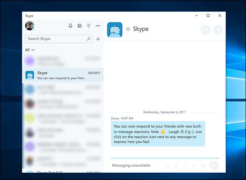Click the 'Skype, 10:07 AM' sender label
The width and height of the screenshot is (246, 180).
122,118
